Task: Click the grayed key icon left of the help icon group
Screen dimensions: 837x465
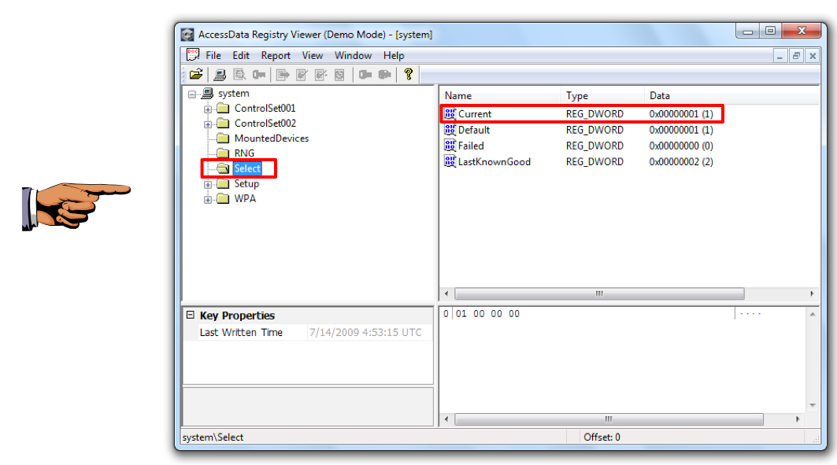Action: (365, 75)
